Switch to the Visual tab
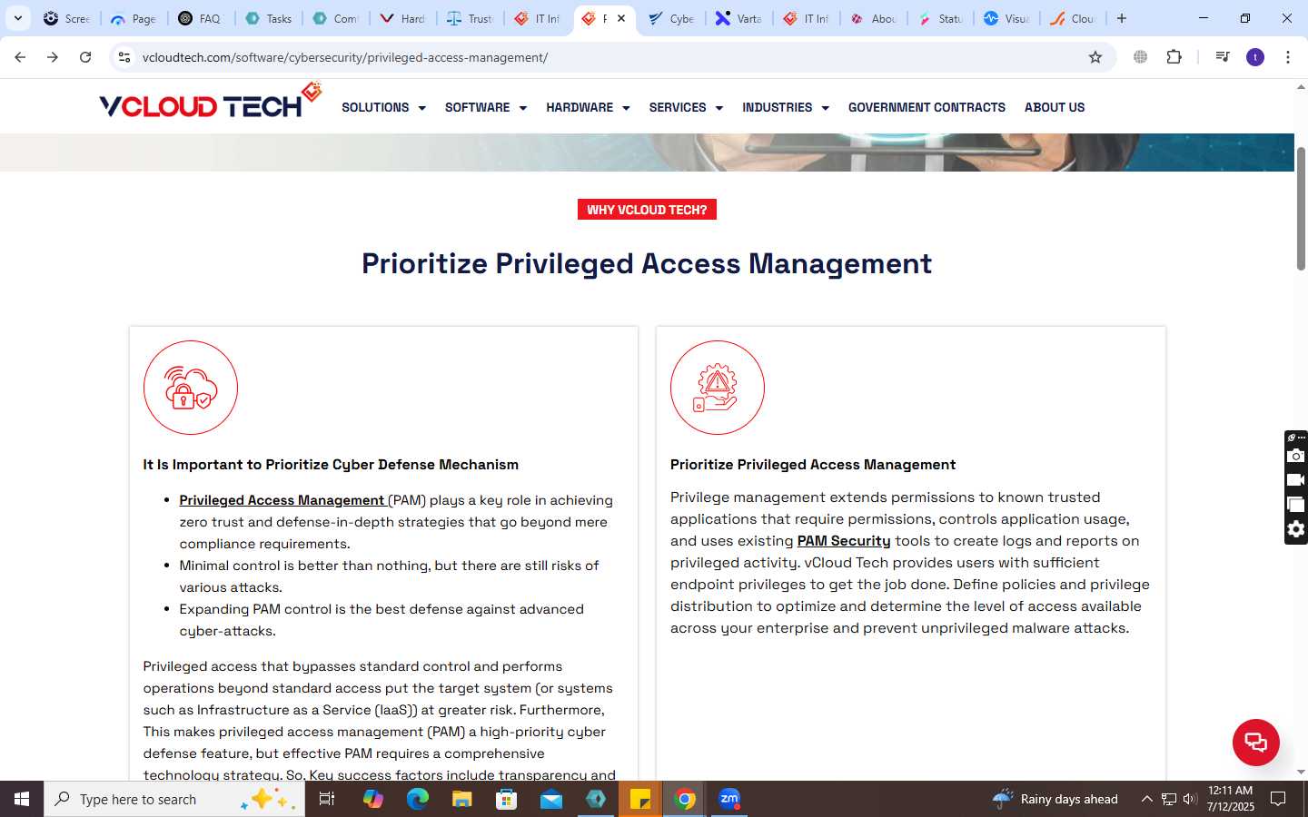 [1007, 18]
